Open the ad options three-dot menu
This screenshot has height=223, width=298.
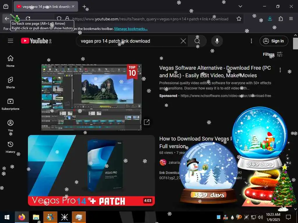coord(280,70)
